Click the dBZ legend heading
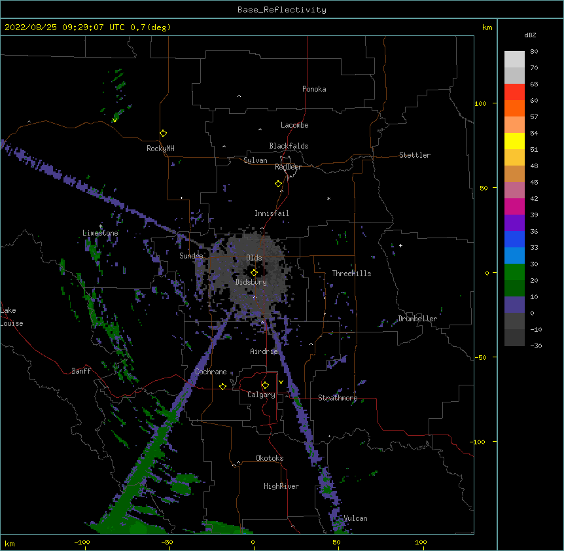 (530, 35)
